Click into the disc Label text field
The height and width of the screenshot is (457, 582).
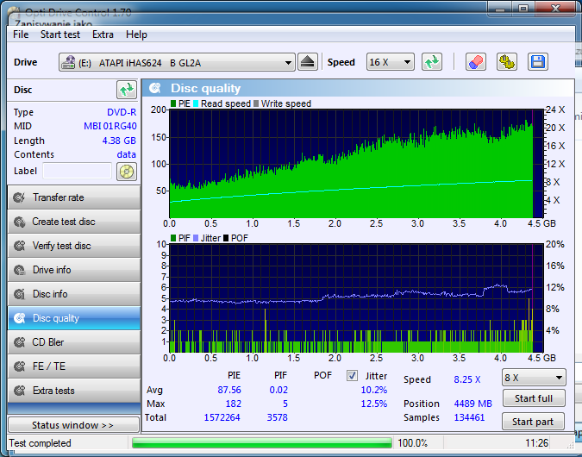[78, 171]
